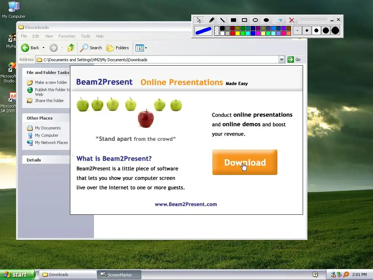Screen dimensions: 373x280
Task: Open the Views dropdown in Explorer toolbar
Action: click(x=141, y=48)
